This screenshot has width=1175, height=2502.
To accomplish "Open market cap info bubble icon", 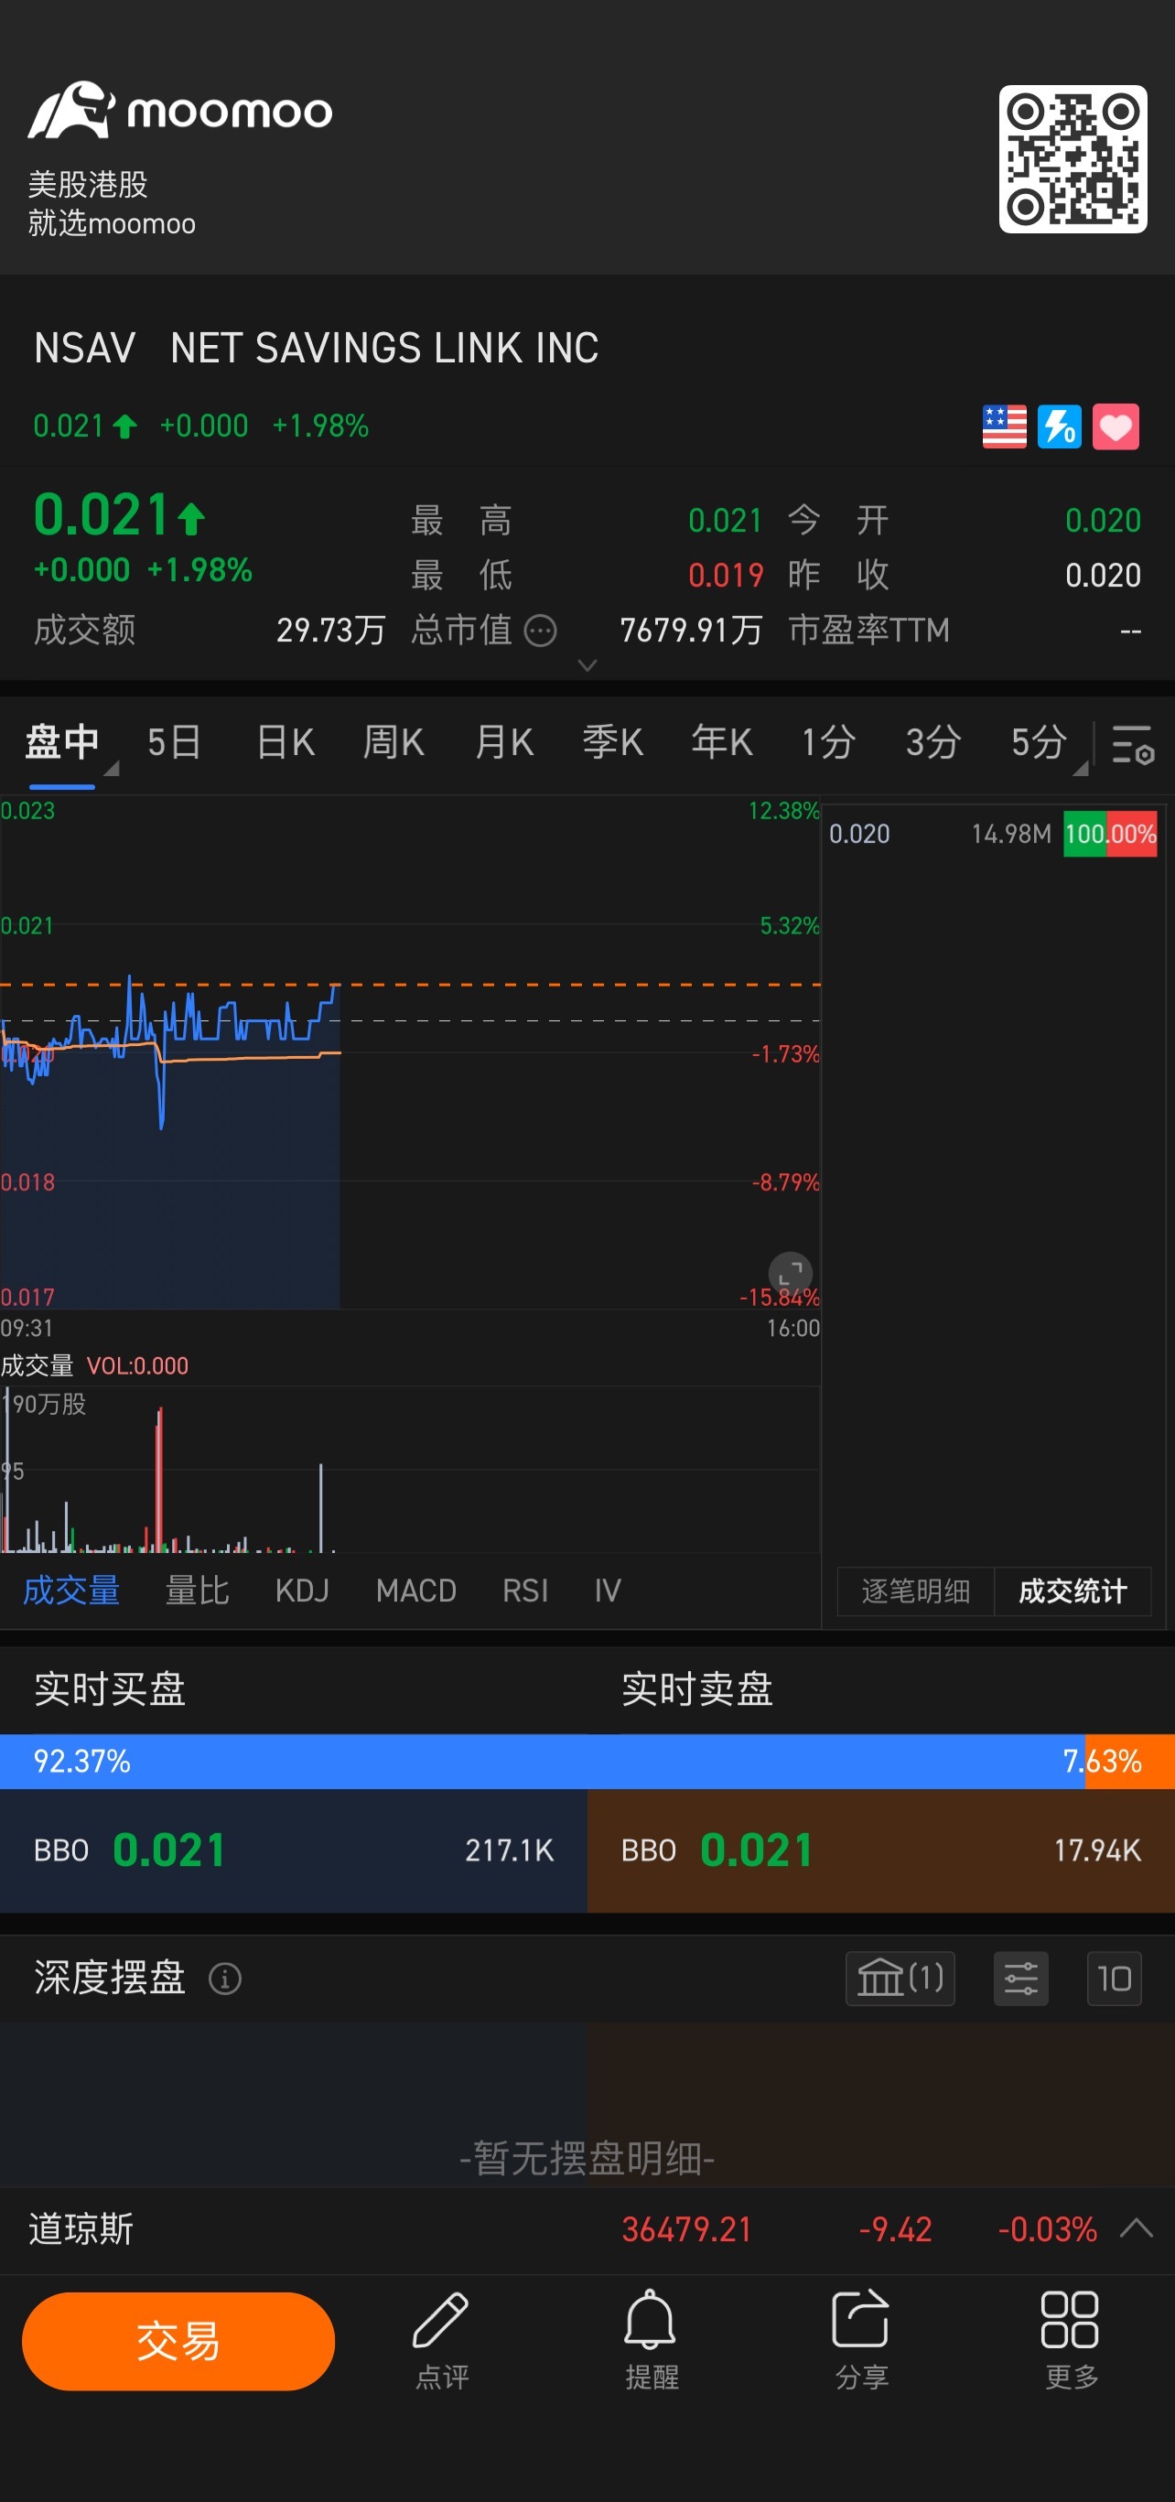I will pos(540,631).
